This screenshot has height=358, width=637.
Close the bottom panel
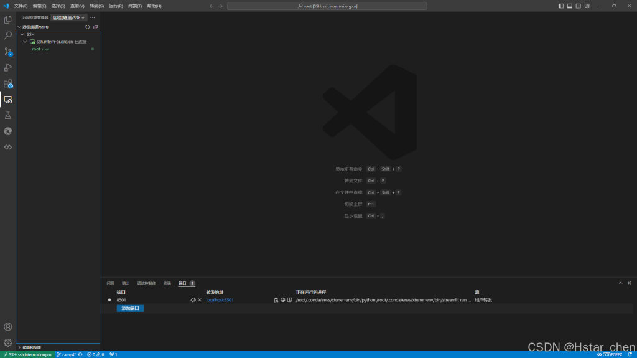pyautogui.click(x=630, y=283)
